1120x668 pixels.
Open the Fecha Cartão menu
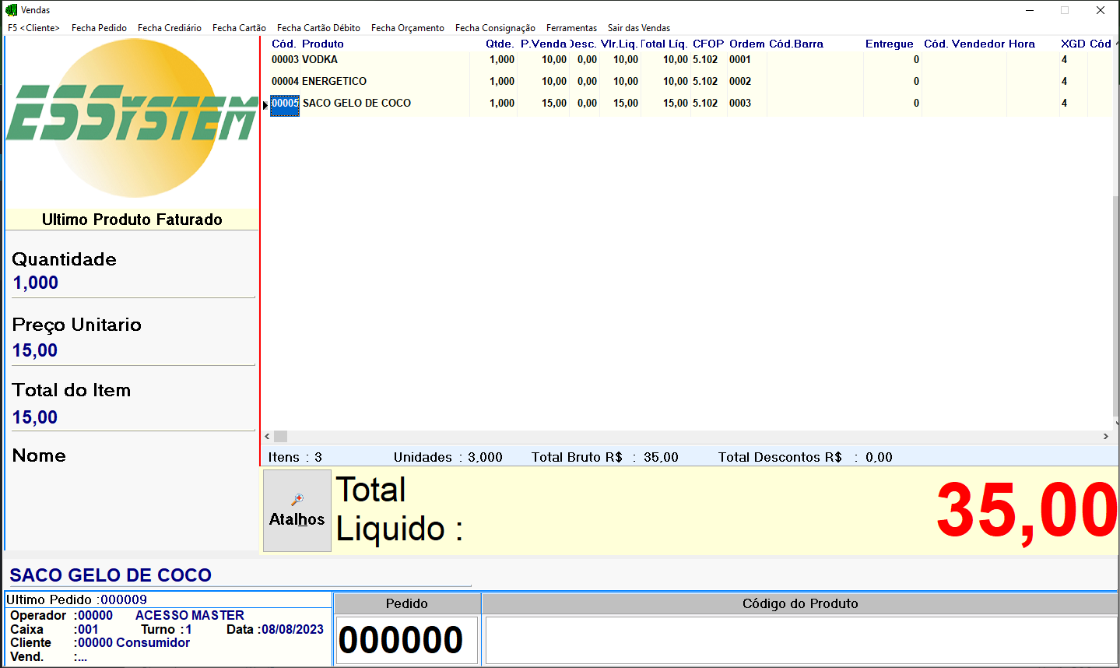pyautogui.click(x=239, y=28)
